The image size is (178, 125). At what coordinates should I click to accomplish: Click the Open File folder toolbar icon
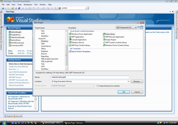pos(13,8)
